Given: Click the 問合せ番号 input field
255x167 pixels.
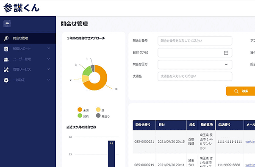Looking at the screenshot, I should click(195, 41).
